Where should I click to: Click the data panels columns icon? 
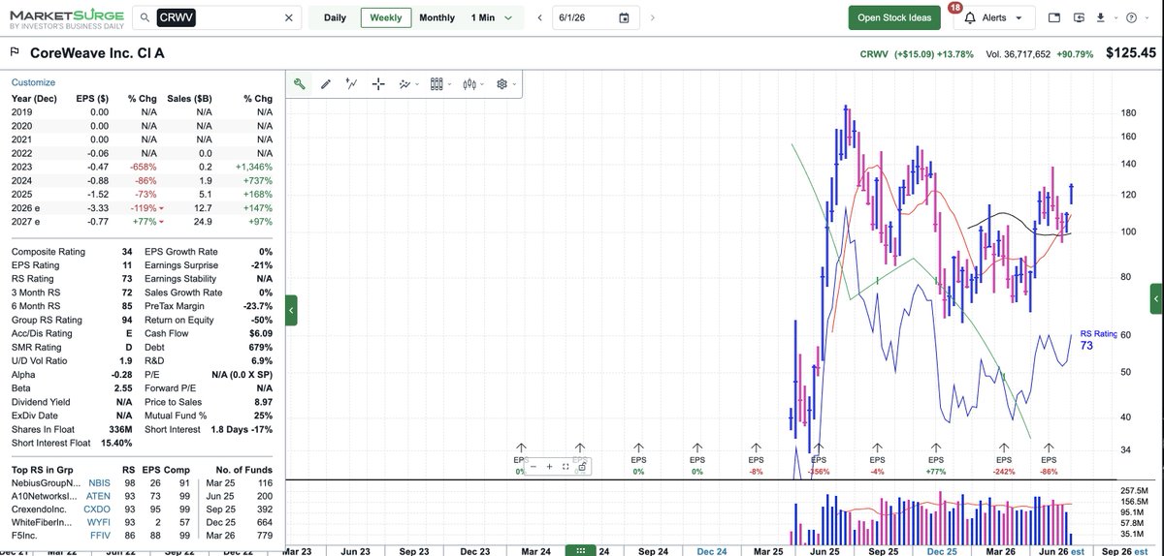(x=436, y=84)
